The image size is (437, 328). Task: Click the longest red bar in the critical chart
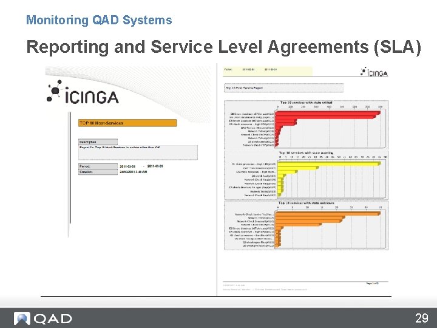tap(328, 113)
